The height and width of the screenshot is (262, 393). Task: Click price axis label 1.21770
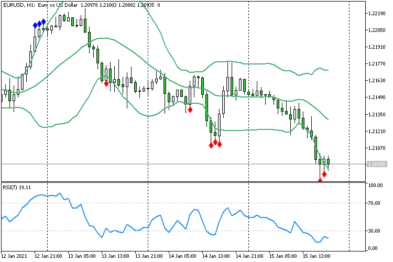tap(377, 64)
